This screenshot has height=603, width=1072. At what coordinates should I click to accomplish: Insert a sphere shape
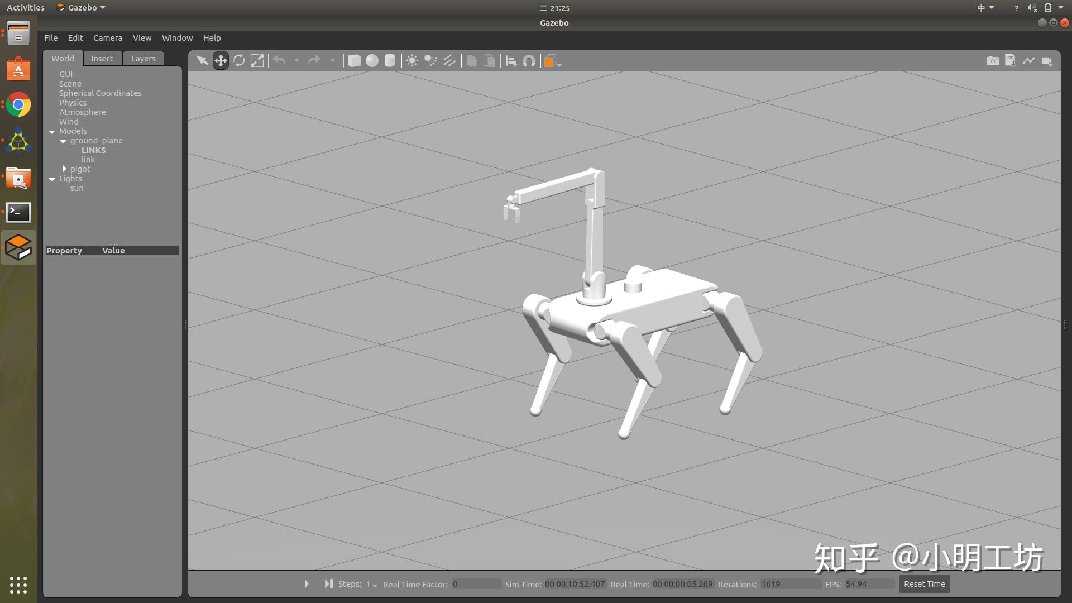coord(372,60)
